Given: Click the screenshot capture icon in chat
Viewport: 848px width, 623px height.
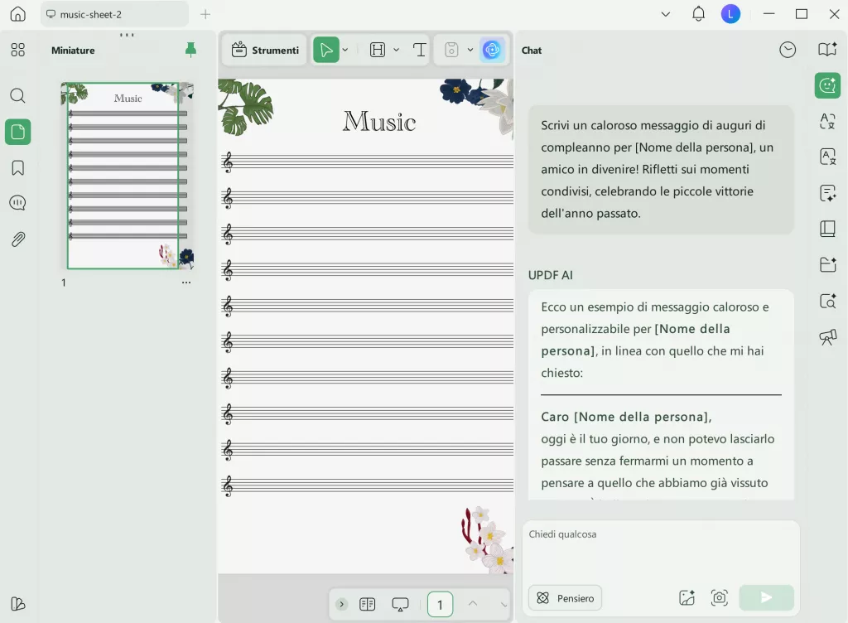Looking at the screenshot, I should 720,597.
